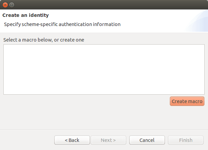Screen dimensions: 208x150
Task: Close the dialog with the orange X button
Action: point(5,5)
